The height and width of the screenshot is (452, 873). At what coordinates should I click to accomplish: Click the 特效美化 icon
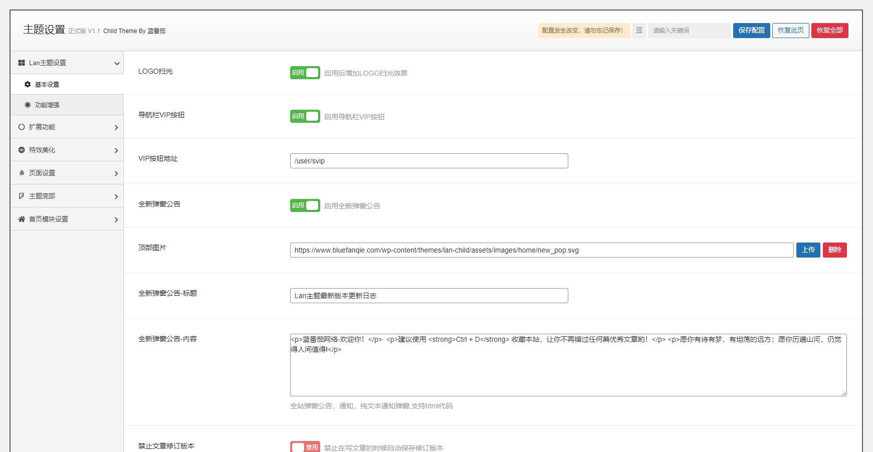tap(21, 150)
